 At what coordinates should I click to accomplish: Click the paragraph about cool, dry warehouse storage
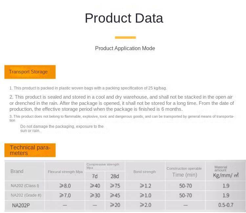tap(121, 103)
